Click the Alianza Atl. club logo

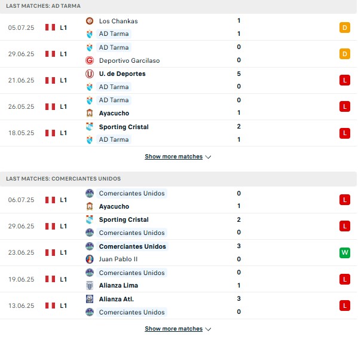tap(90, 299)
